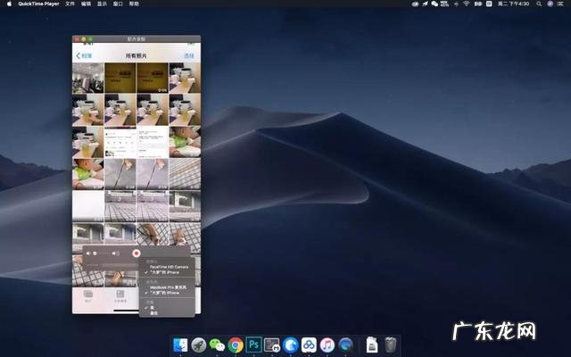The width and height of the screenshot is (571, 357).
Task: Select iPhone as the microphone source
Action: point(166,293)
